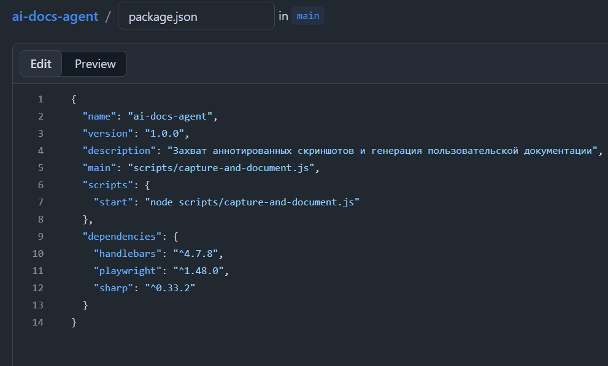
Task: Click the main branch label
Action: (308, 16)
